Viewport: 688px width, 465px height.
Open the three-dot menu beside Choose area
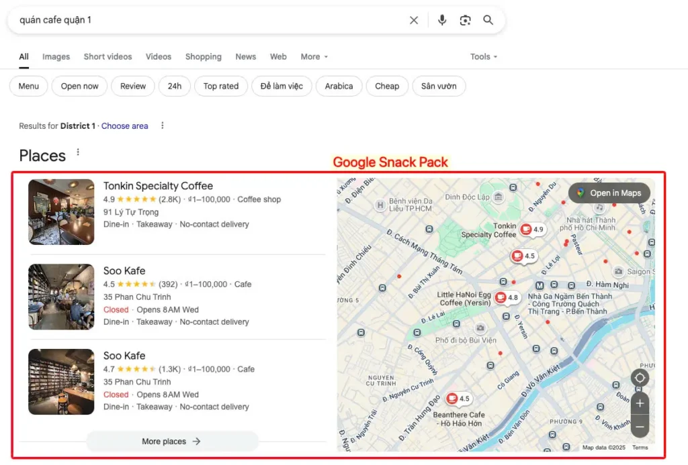coord(163,125)
